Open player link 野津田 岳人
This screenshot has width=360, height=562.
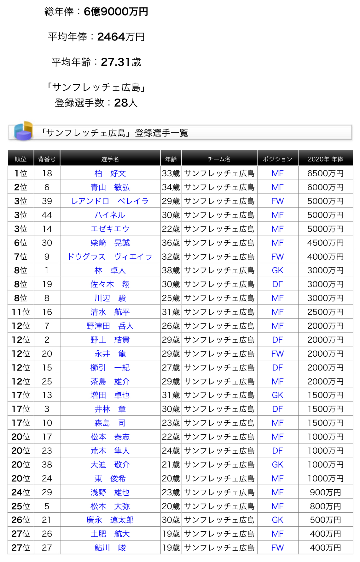[110, 326]
